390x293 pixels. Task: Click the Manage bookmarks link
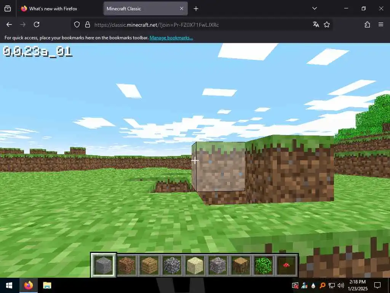[171, 38]
